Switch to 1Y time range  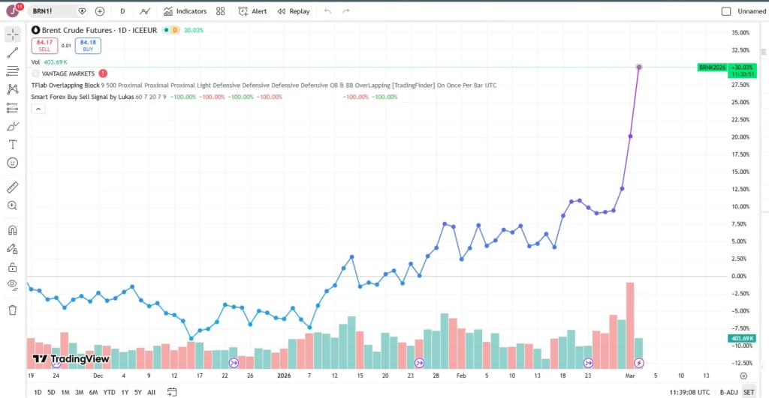coord(125,392)
